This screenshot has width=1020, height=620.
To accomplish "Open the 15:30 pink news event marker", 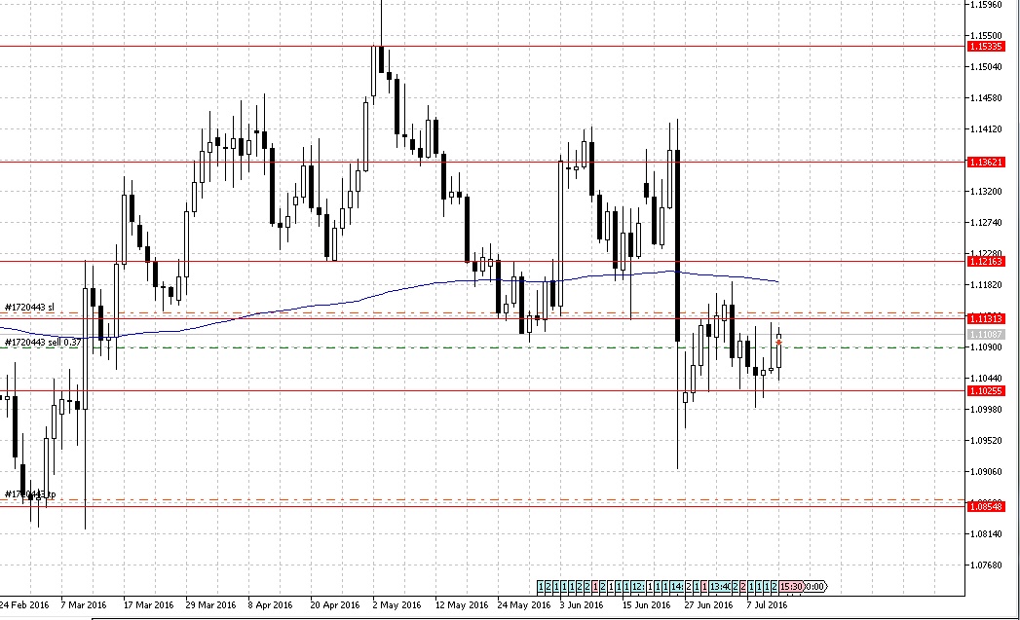I will tap(791, 587).
